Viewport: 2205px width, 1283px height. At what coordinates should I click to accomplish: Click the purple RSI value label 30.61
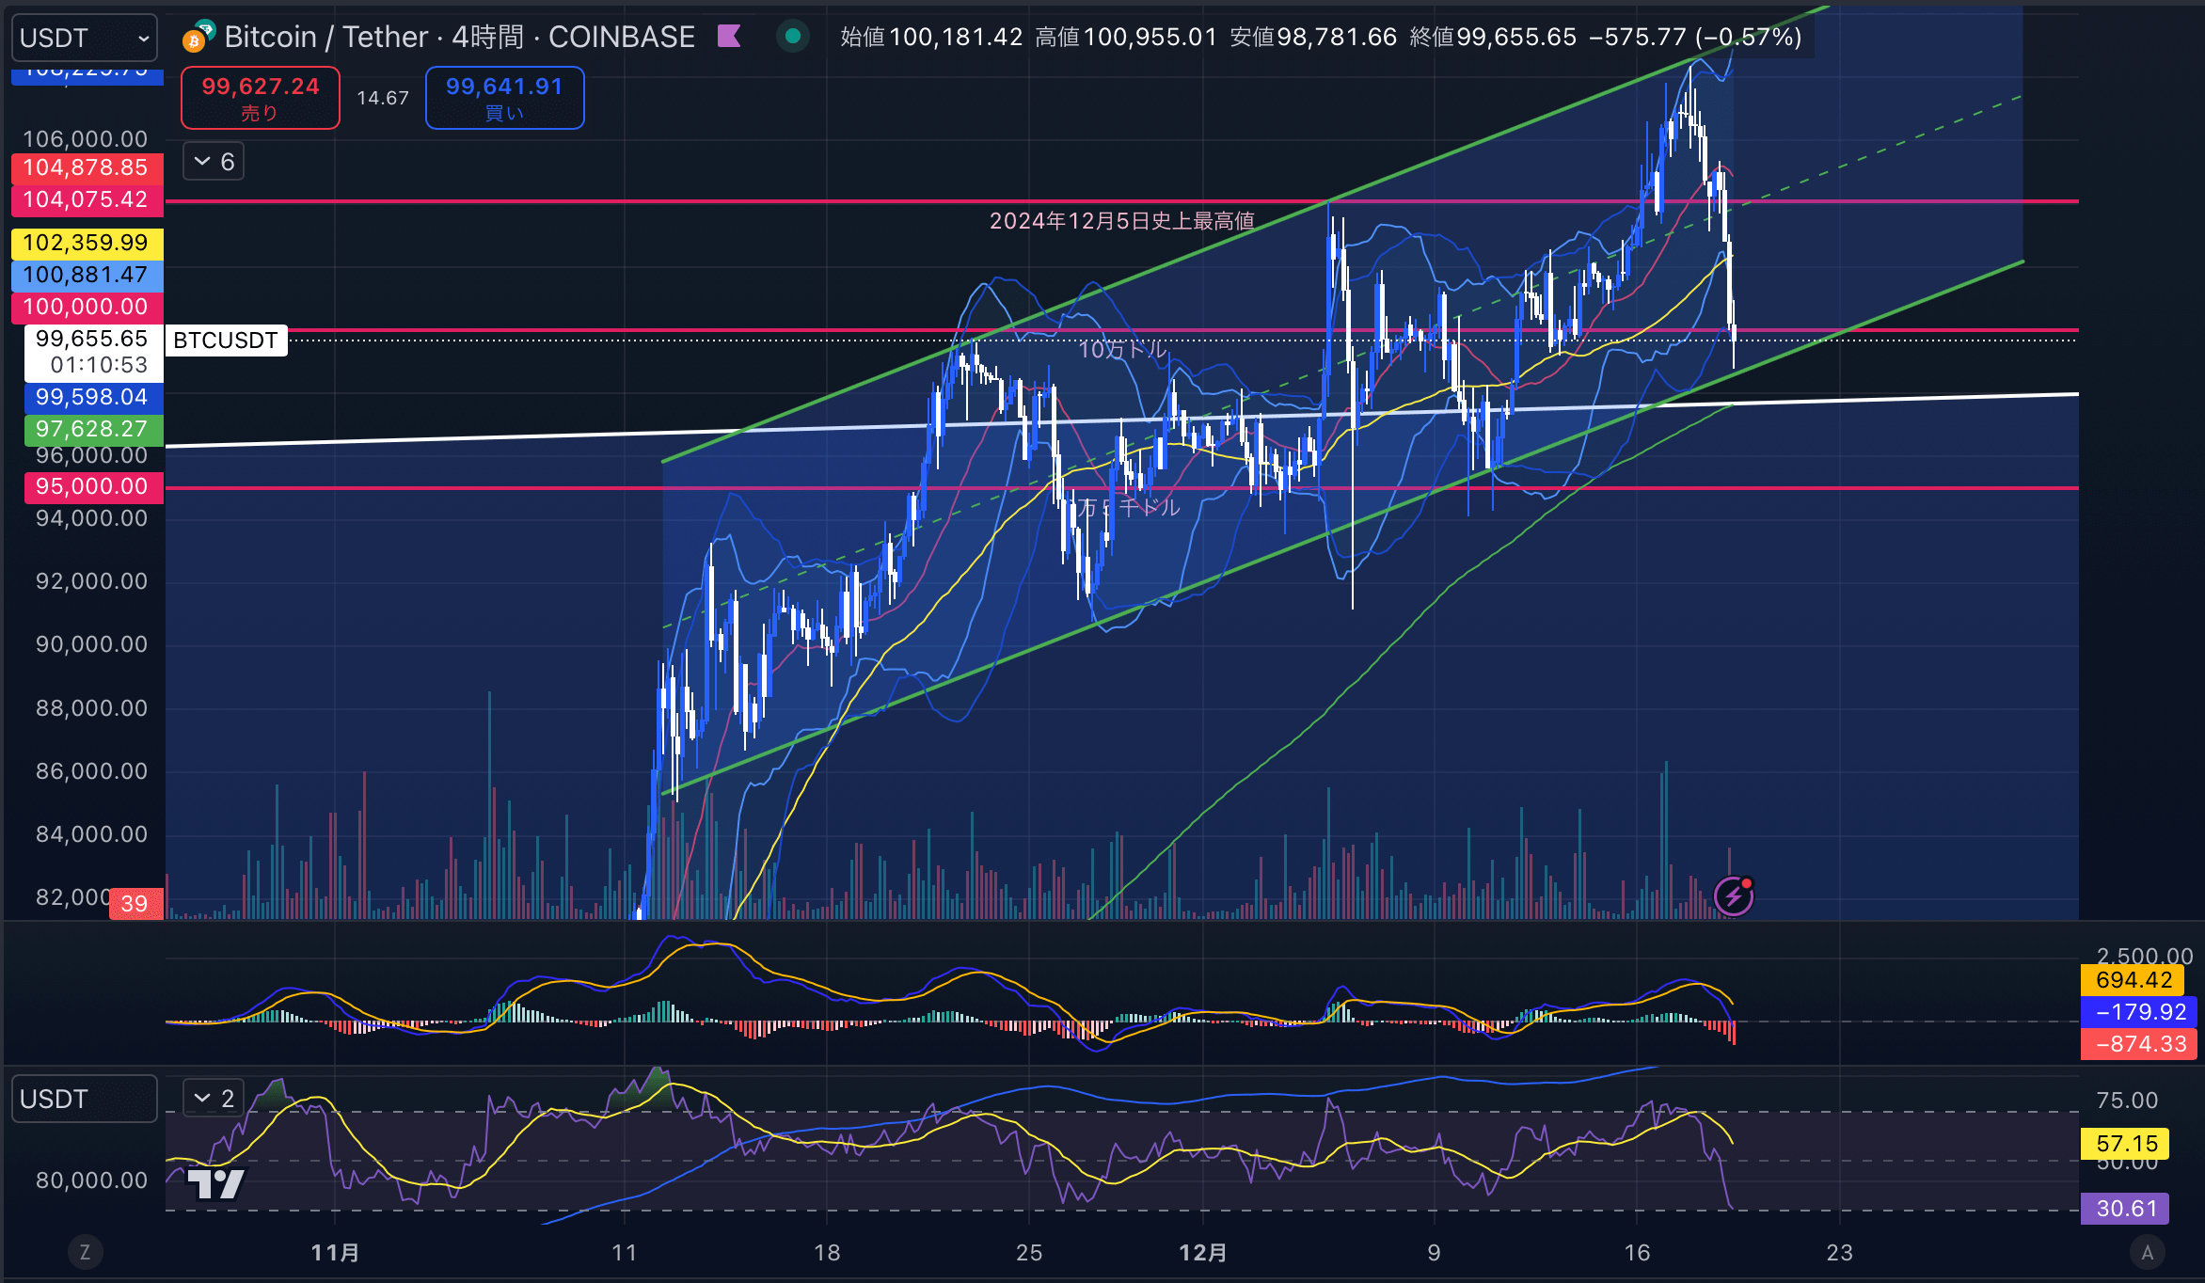2126,1209
